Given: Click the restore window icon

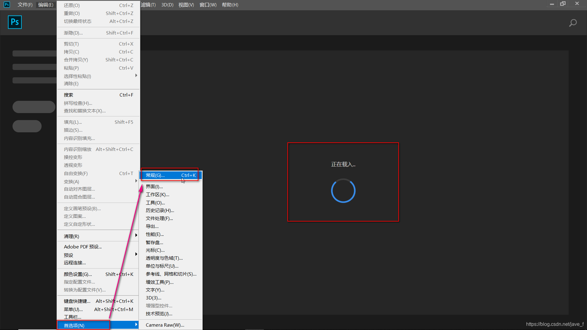Looking at the screenshot, I should click(563, 4).
